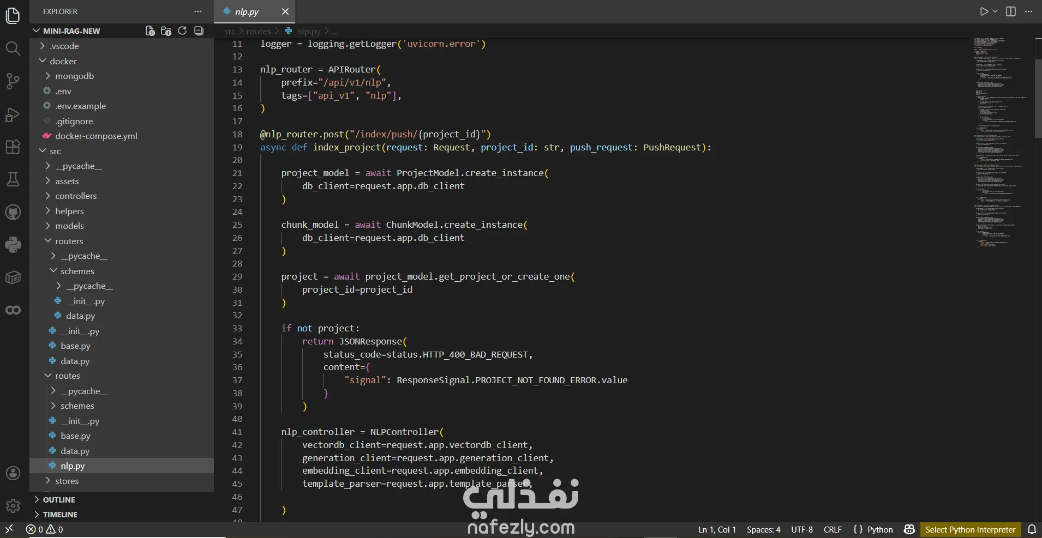Image resolution: width=1042 pixels, height=538 pixels.
Task: Open the Testing flask view
Action: [x=13, y=179]
